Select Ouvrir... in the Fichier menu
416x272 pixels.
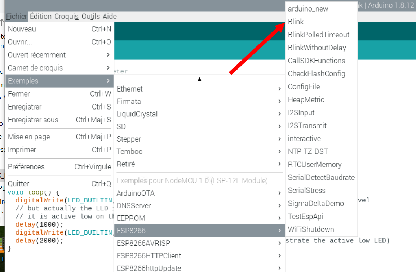coord(59,42)
